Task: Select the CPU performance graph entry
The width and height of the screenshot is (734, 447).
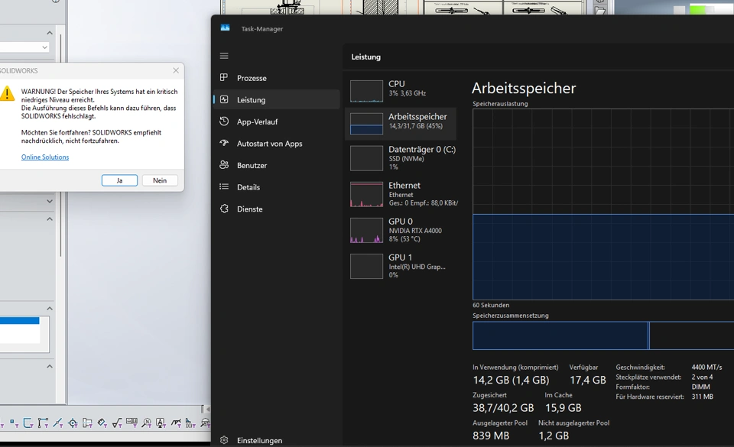Action: pyautogui.click(x=401, y=89)
